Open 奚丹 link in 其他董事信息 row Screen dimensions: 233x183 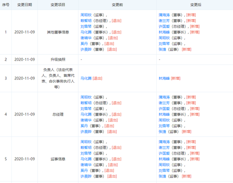pos(84,44)
